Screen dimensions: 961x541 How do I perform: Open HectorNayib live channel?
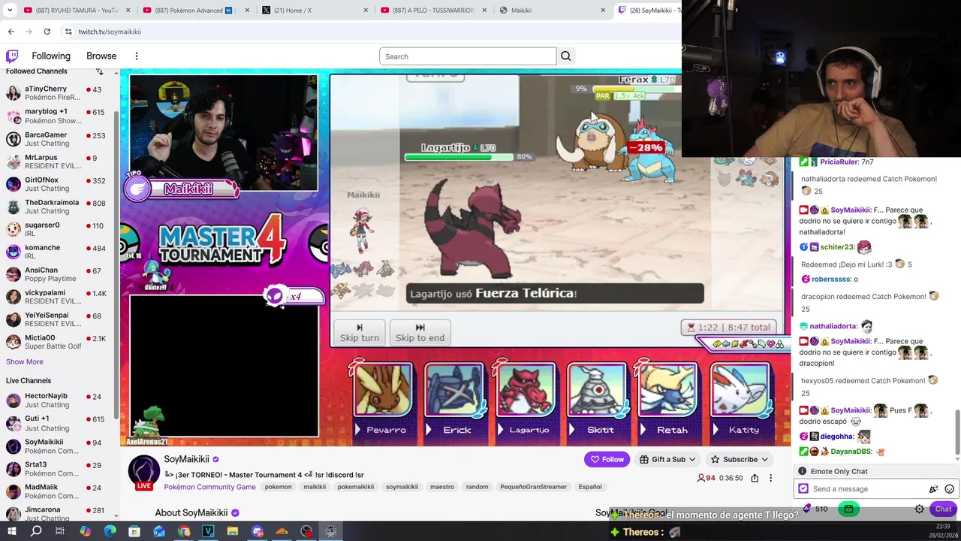click(57, 400)
